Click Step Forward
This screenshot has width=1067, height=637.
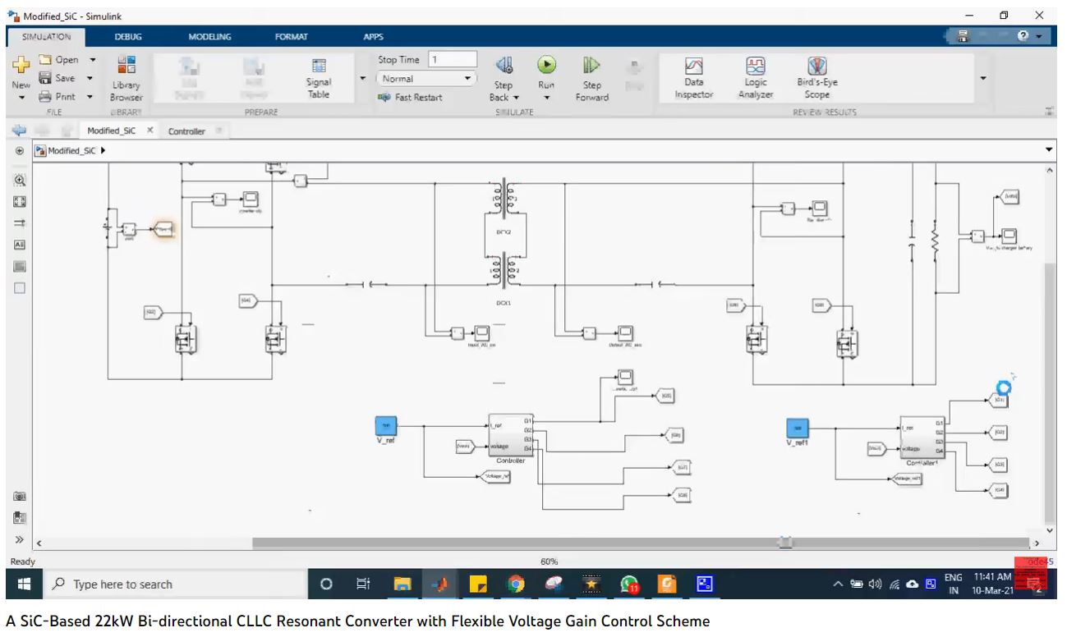pos(591,79)
